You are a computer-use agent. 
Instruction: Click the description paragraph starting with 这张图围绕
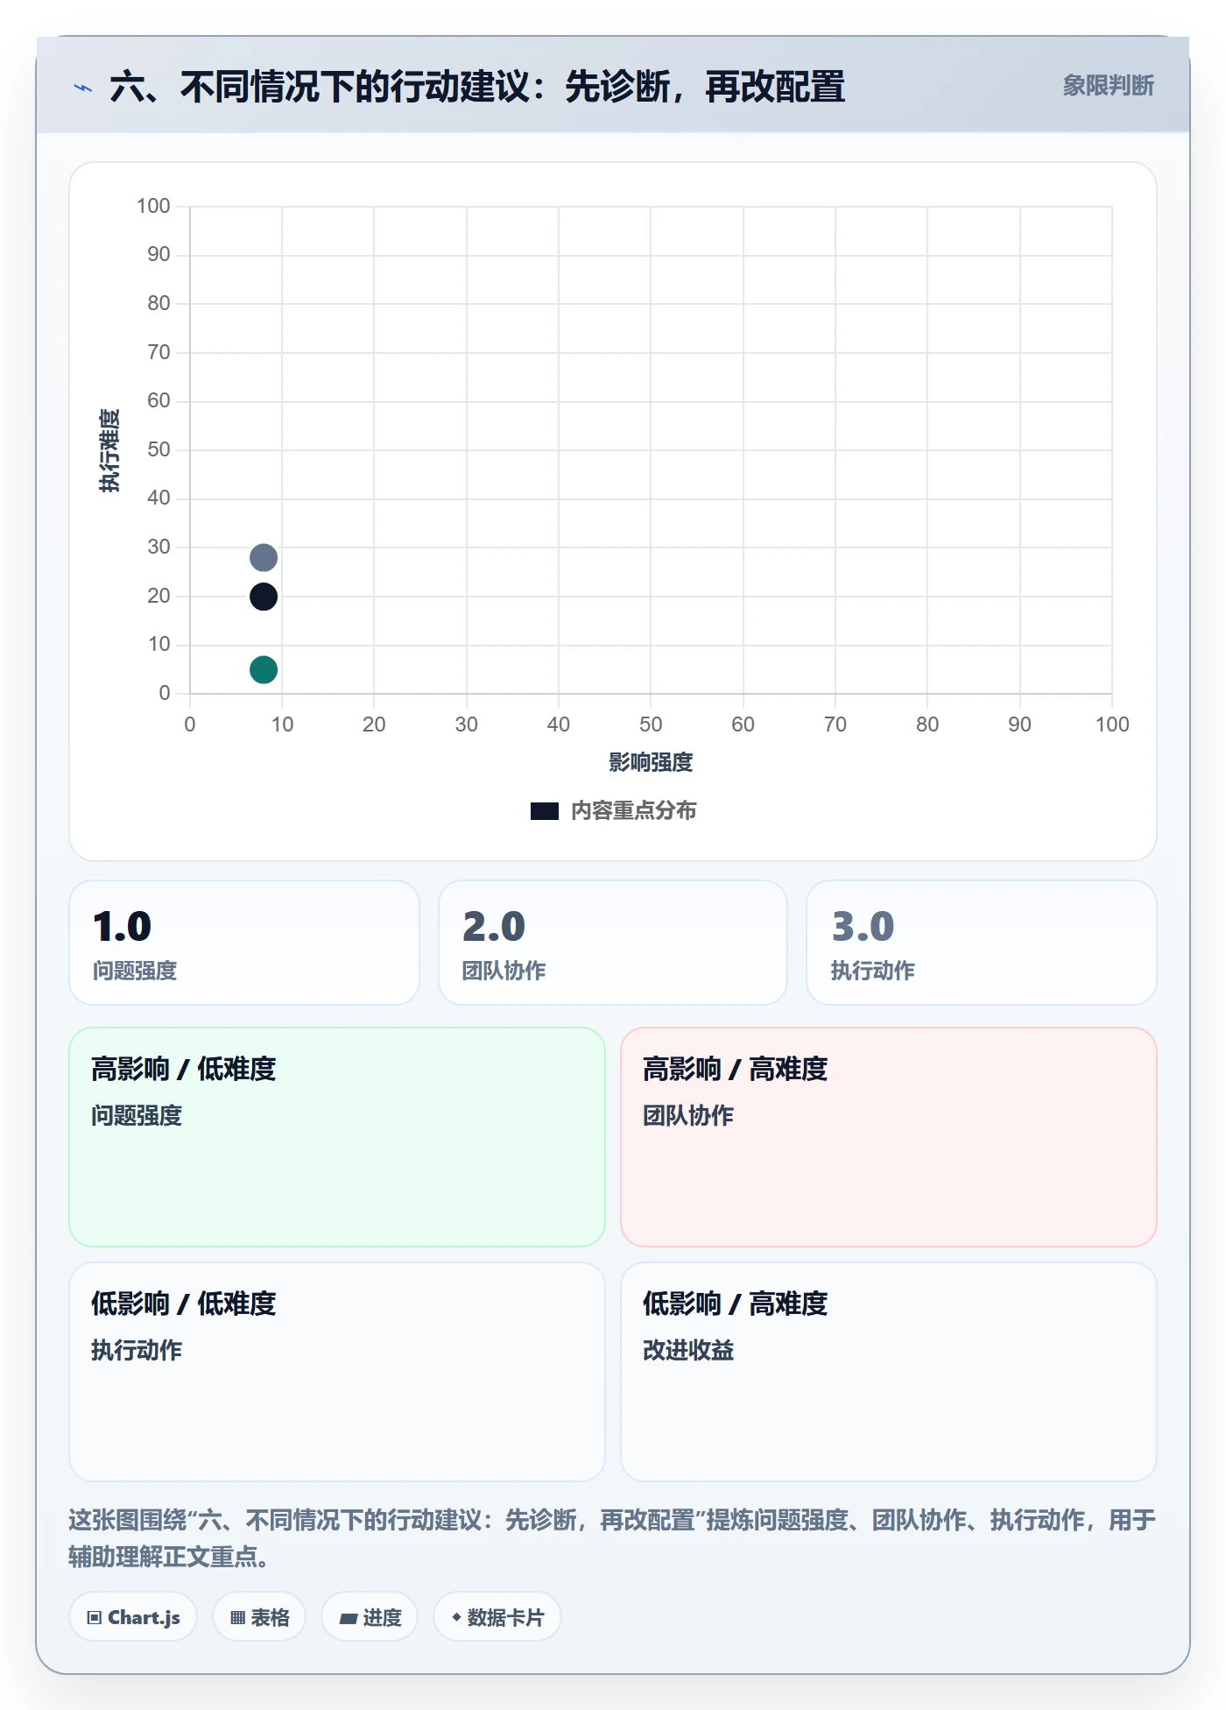tap(612, 1538)
